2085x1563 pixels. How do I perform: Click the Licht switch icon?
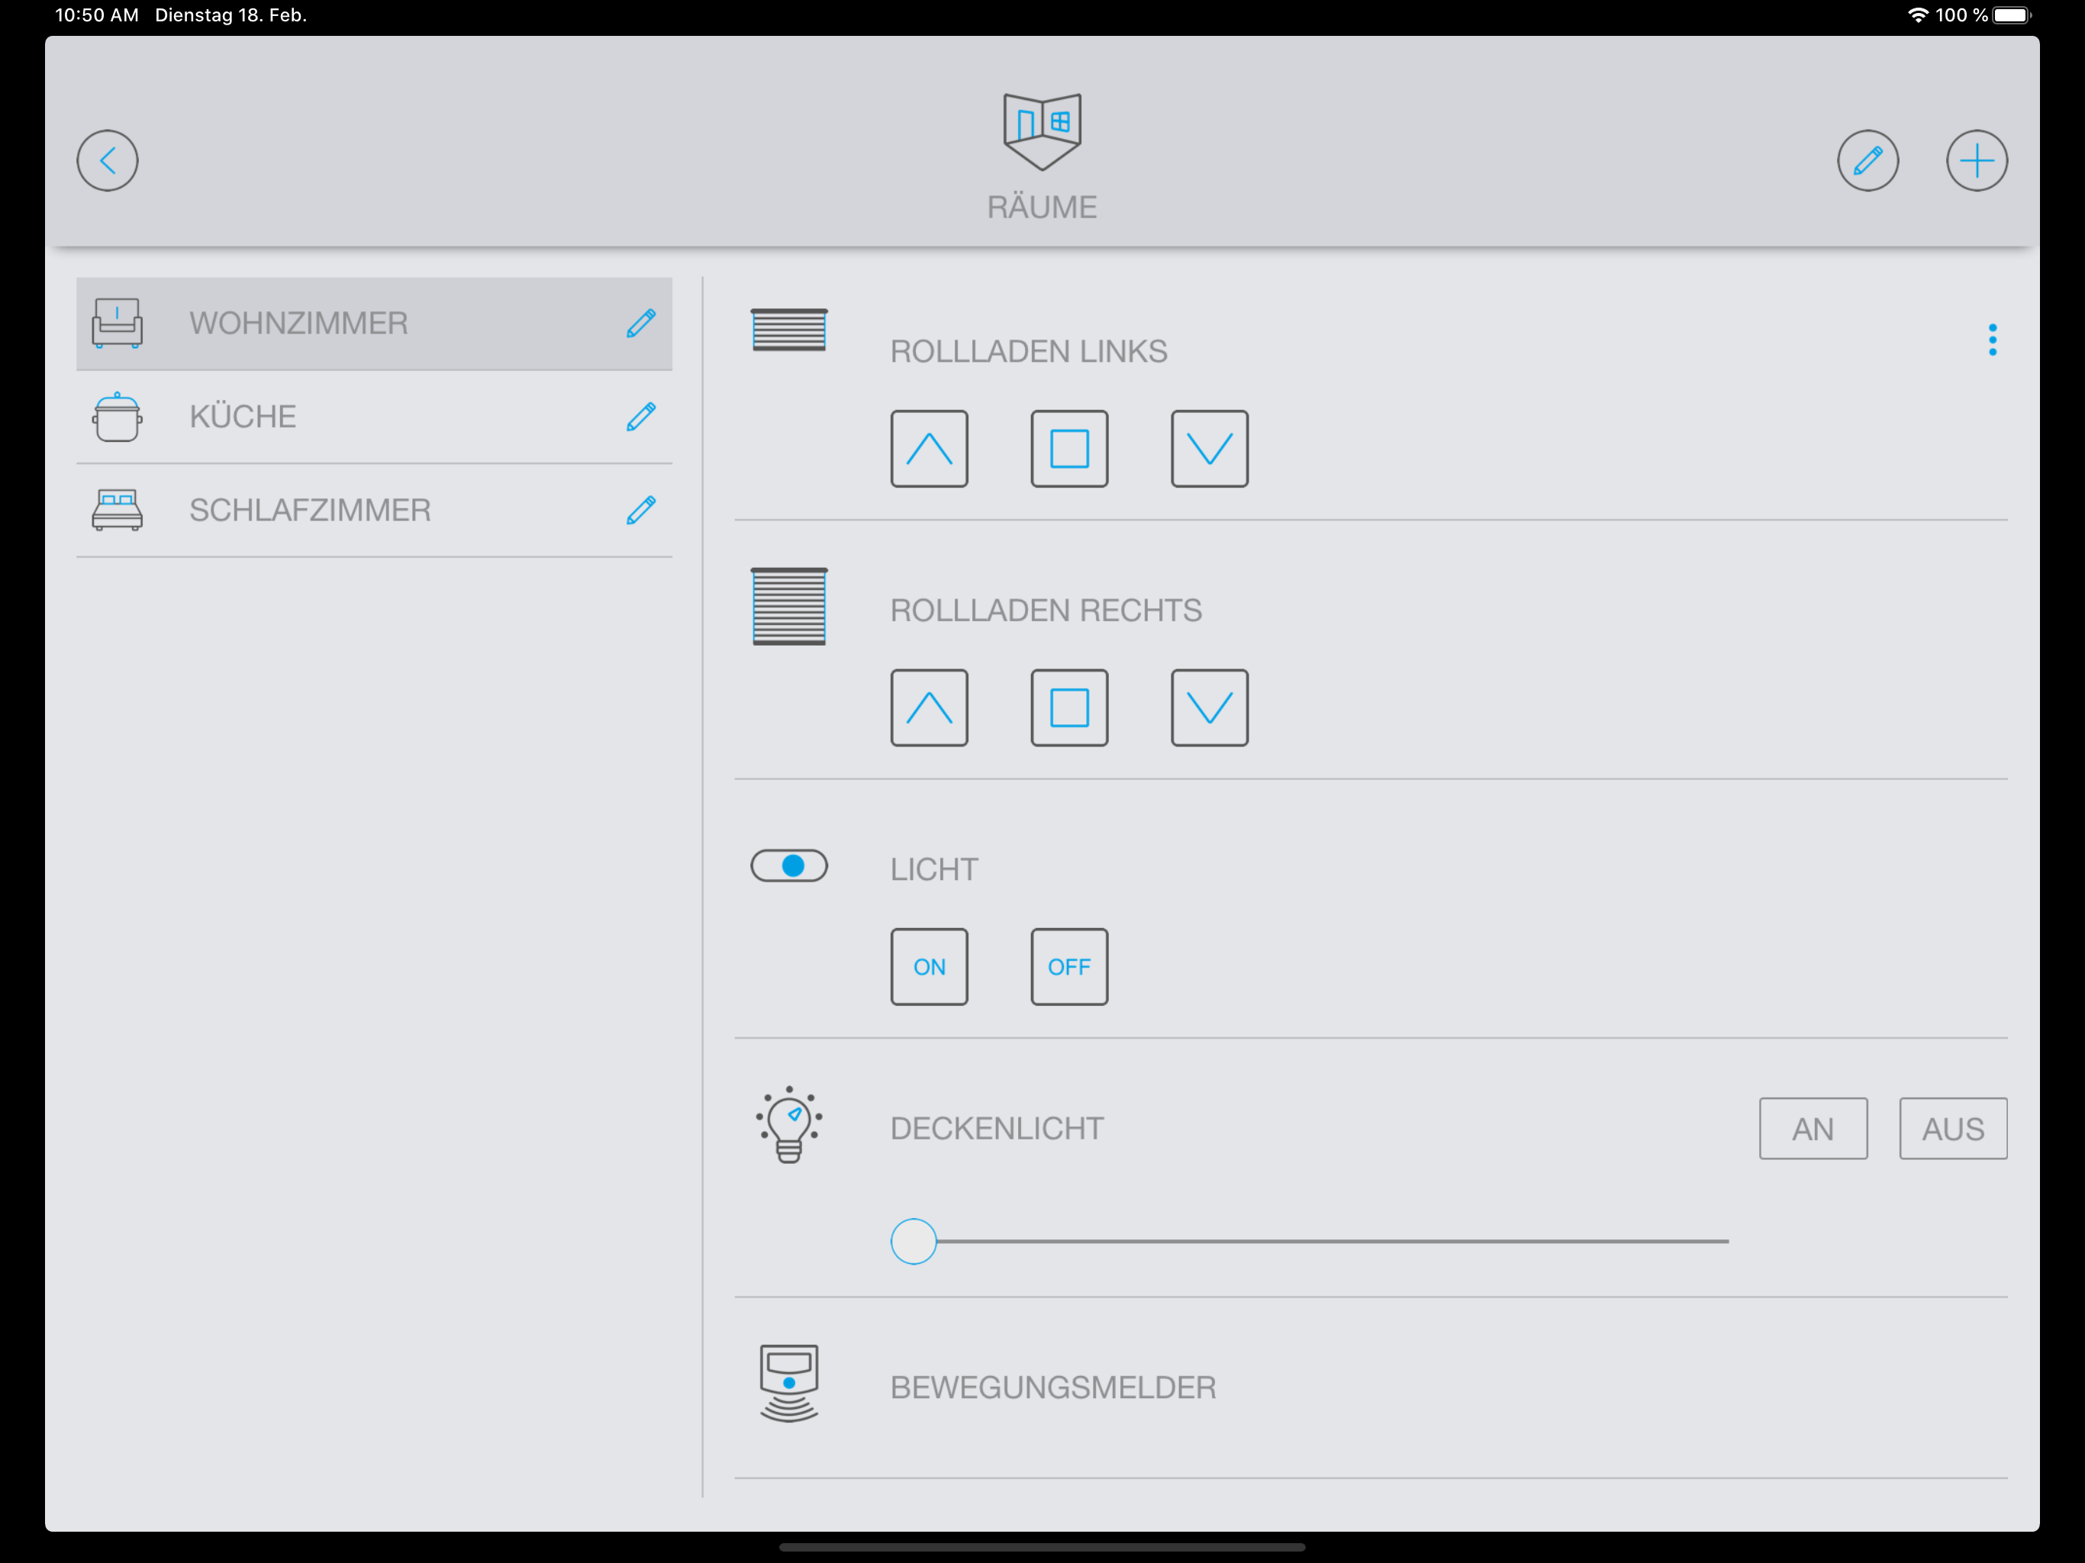tap(789, 865)
